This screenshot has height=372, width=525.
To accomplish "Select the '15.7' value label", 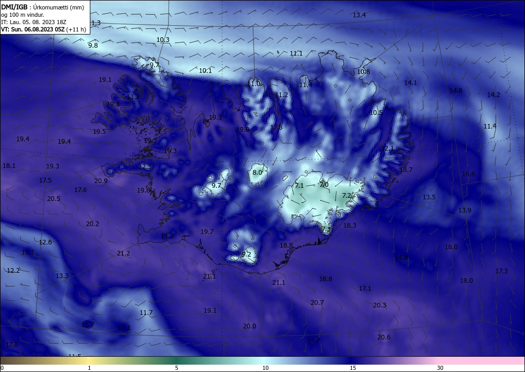I will [x=88, y=325].
